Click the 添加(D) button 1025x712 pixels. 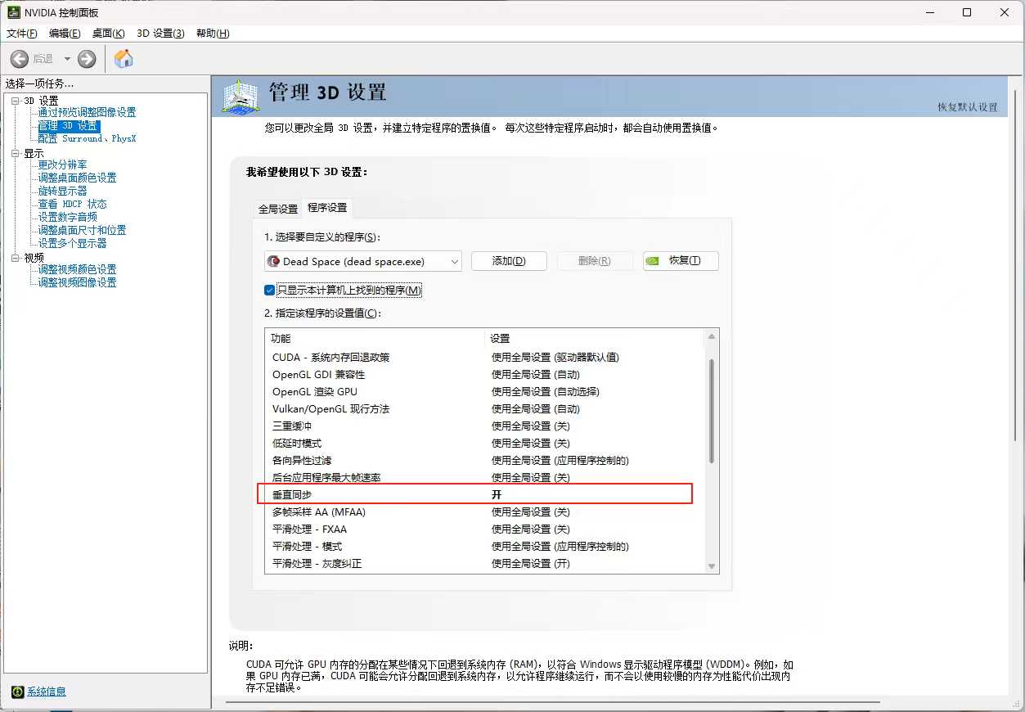[509, 261]
